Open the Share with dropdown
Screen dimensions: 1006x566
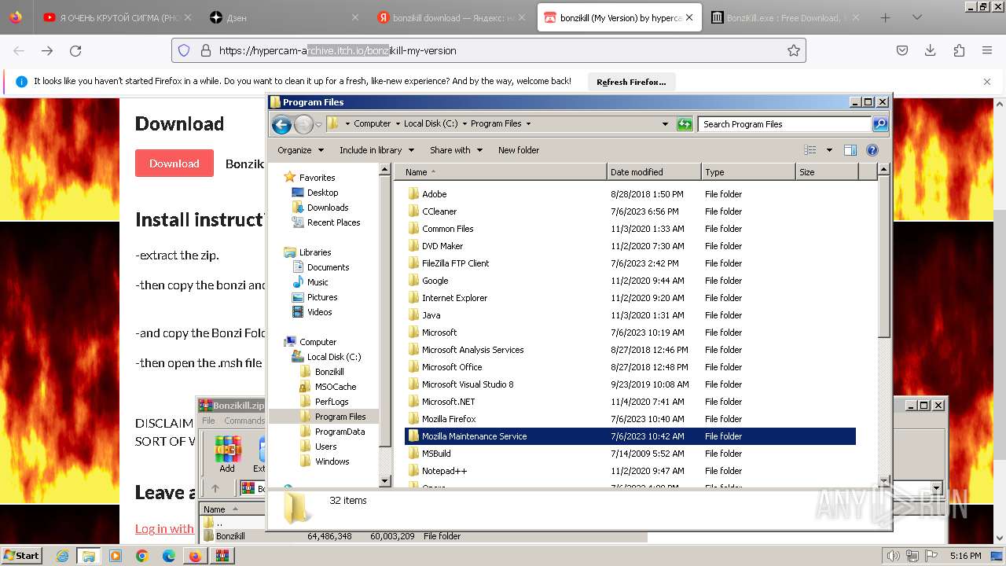point(455,150)
